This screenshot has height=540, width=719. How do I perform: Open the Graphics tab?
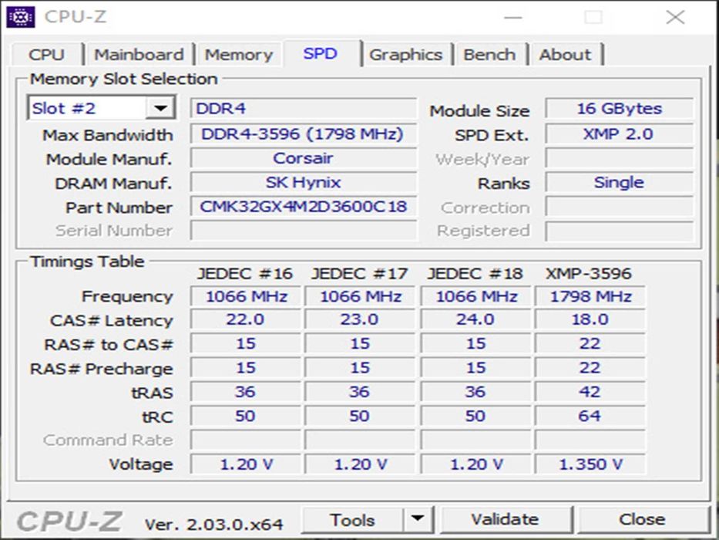click(406, 55)
